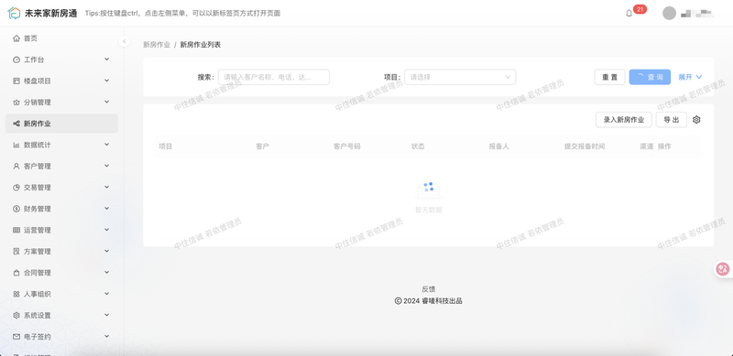Click the 新房作业列表 breadcrumb text
This screenshot has height=356, width=733.
(x=200, y=45)
